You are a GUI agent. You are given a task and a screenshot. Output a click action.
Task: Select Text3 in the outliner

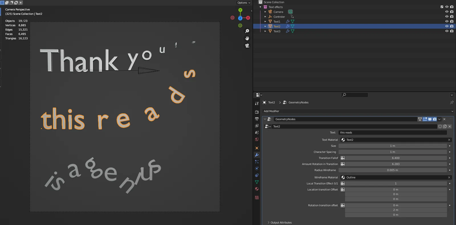277,31
